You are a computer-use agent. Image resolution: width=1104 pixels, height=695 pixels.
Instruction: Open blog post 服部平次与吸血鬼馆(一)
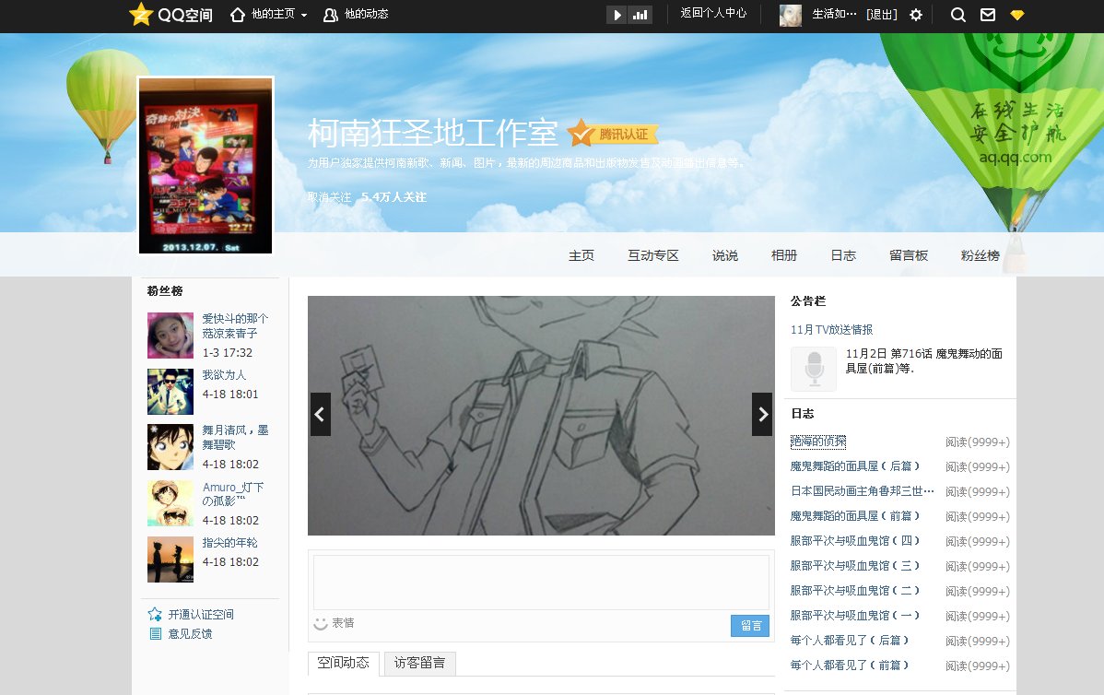855,616
